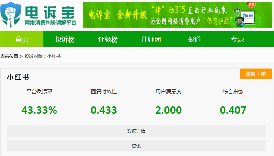274x156 pixels.
Task: Click the 回复时效性 label
Action: tap(104, 92)
